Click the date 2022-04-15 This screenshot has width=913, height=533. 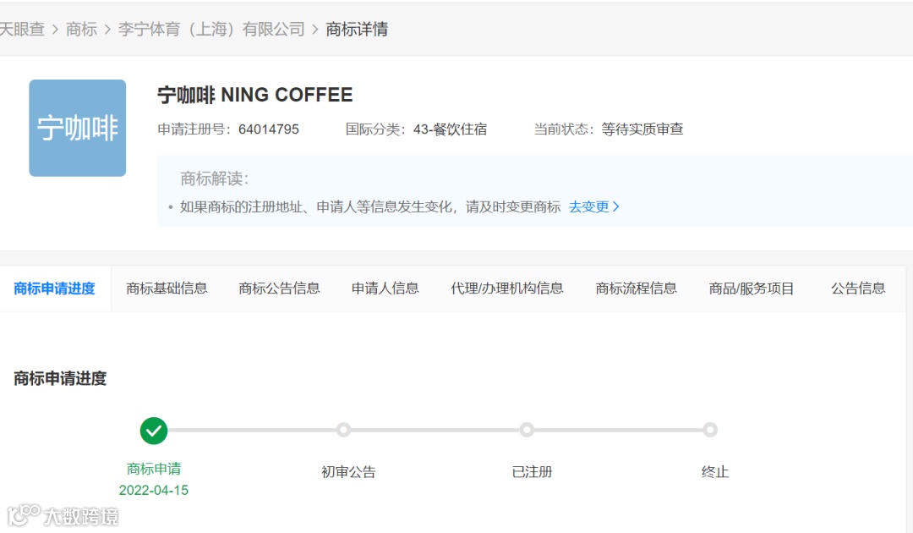[154, 490]
